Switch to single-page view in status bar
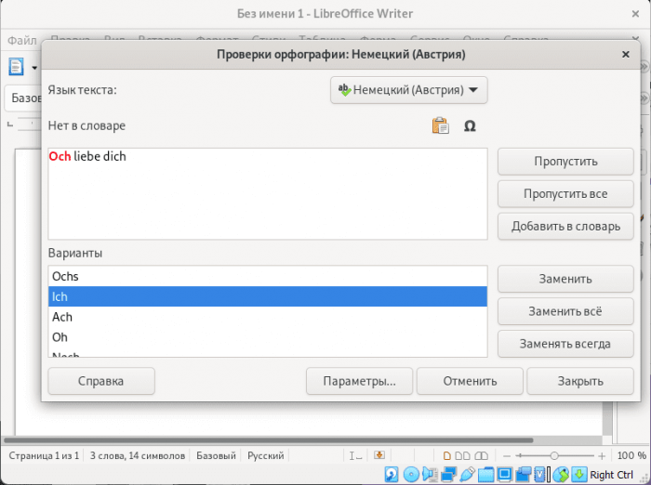 pyautogui.click(x=446, y=456)
